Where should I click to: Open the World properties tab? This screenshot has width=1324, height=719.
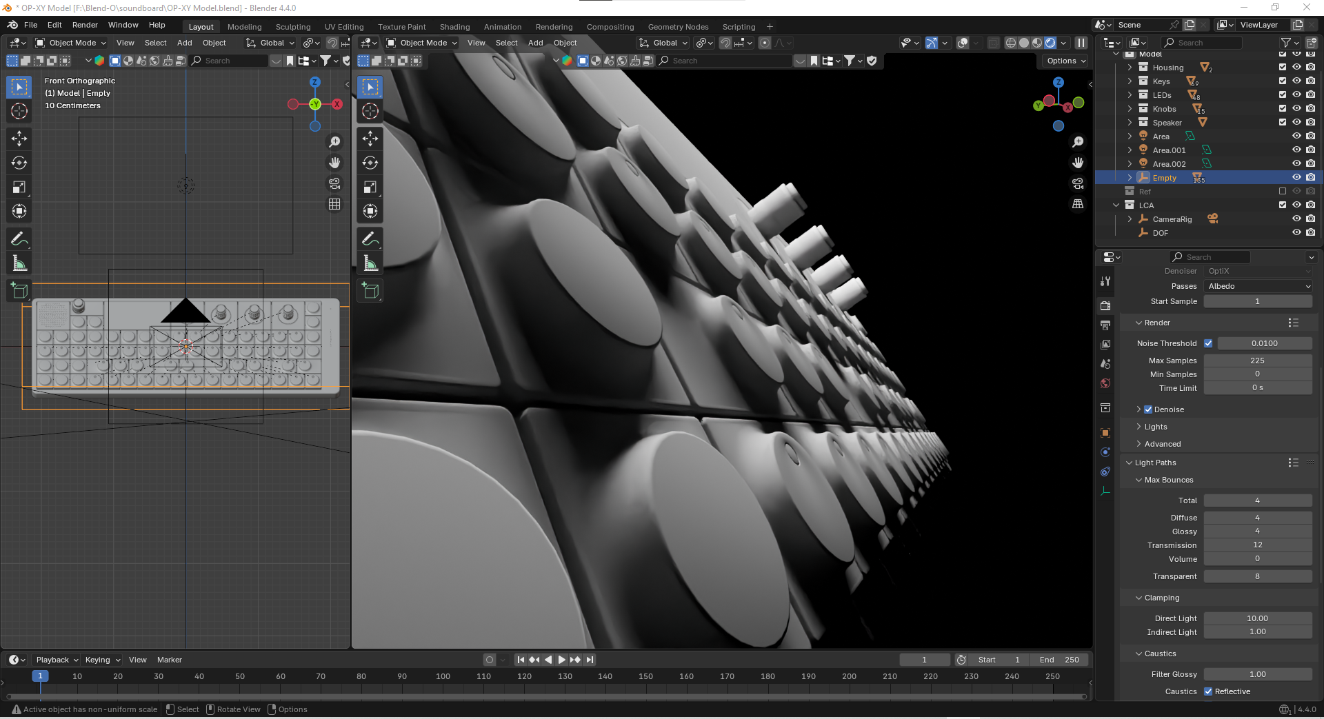point(1105,383)
